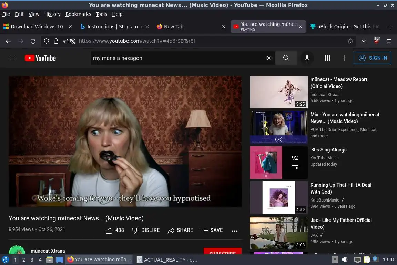Viewport: 397px width, 265px height.
Task: Open Jax Like My Father link
Action: [x=341, y=223]
